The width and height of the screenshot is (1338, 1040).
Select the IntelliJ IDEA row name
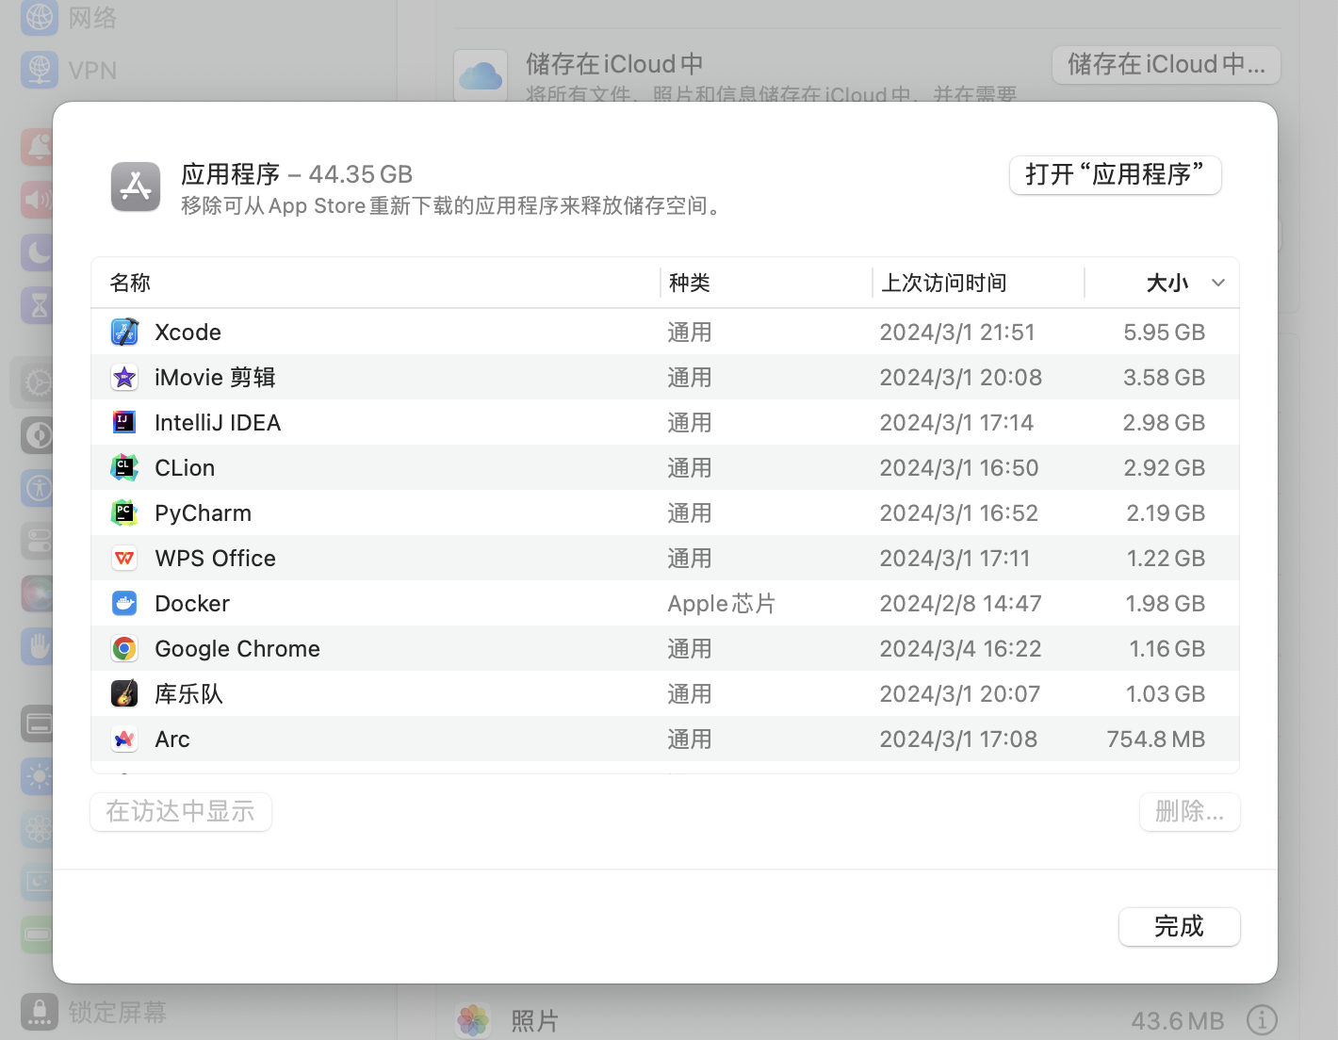pos(218,423)
